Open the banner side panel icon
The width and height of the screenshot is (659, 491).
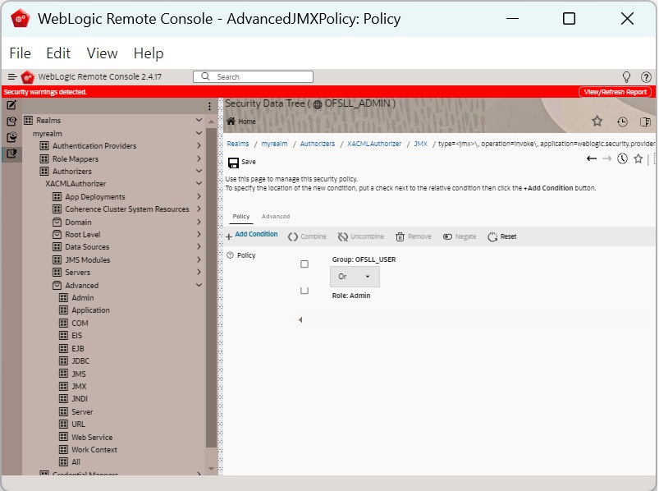pos(645,122)
